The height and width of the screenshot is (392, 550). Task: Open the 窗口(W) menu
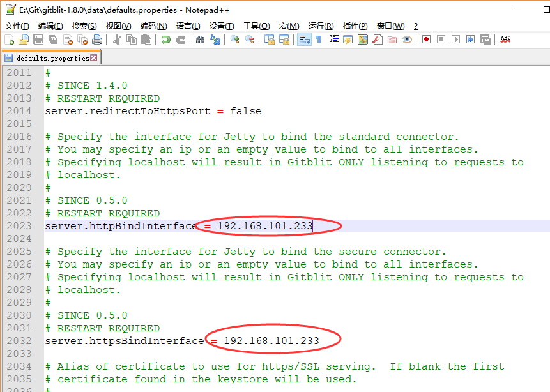[x=390, y=26]
